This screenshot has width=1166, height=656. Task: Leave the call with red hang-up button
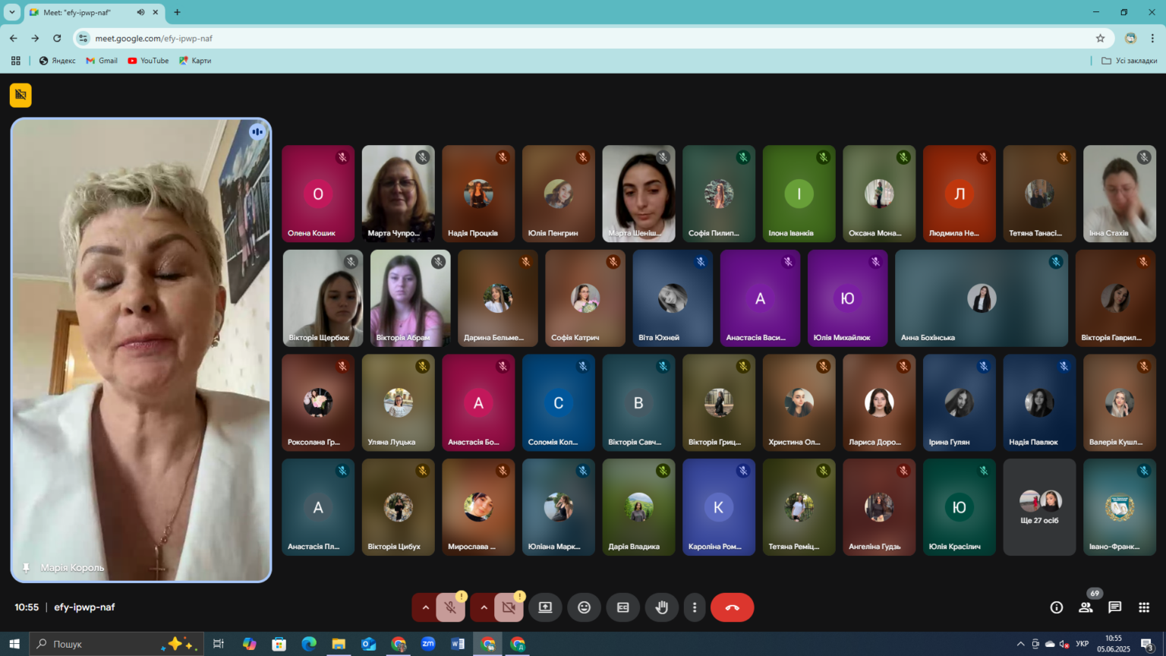(733, 607)
